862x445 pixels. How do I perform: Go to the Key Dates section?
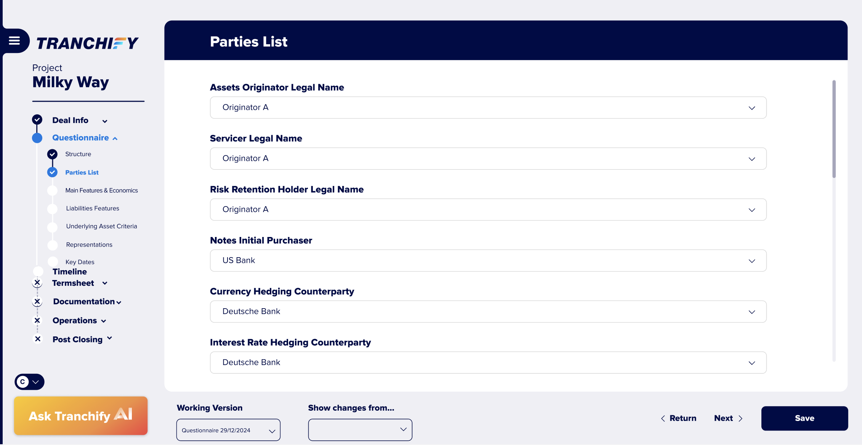[x=80, y=262]
